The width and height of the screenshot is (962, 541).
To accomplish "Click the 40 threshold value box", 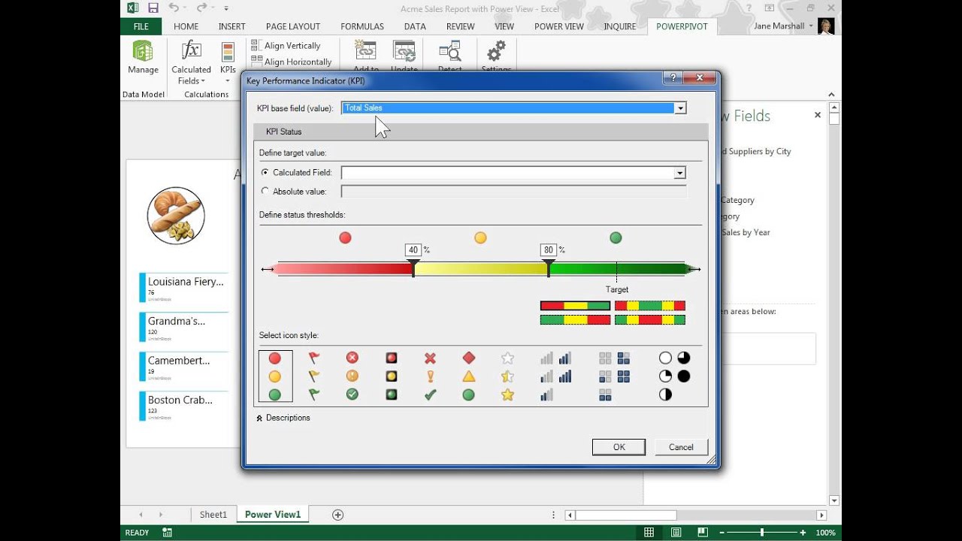I will tap(413, 250).
